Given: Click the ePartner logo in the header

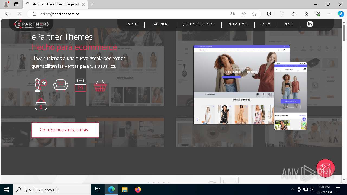Looking at the screenshot, I should tap(31, 24).
